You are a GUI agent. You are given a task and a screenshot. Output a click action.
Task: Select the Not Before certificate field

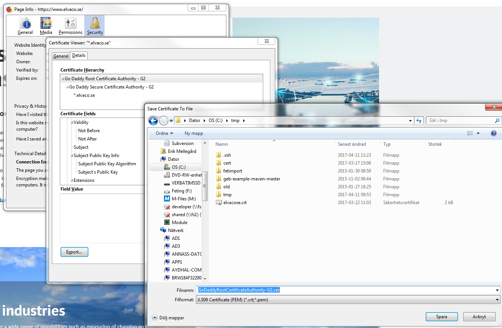coord(89,131)
